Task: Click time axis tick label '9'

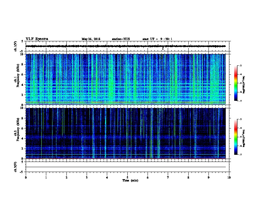Action: [x=208, y=178]
